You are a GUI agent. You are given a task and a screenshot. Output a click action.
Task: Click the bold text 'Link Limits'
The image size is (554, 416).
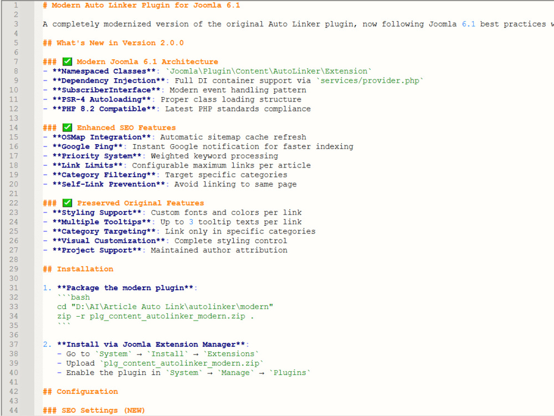click(x=88, y=165)
